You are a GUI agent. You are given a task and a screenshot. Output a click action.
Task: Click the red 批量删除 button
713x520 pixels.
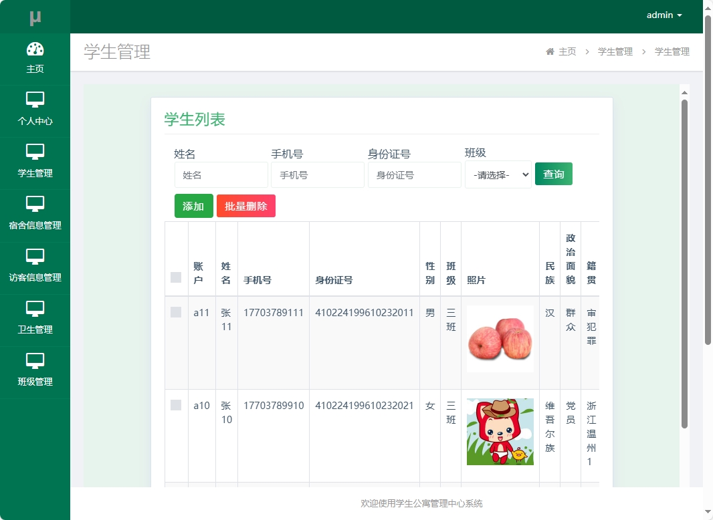246,207
